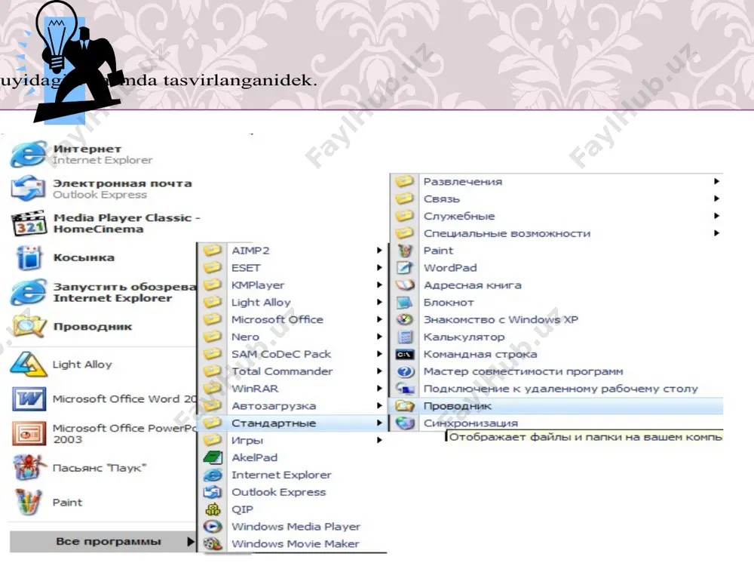754x566 pixels.
Task: Click the Блокнот label
Action: 448,303
